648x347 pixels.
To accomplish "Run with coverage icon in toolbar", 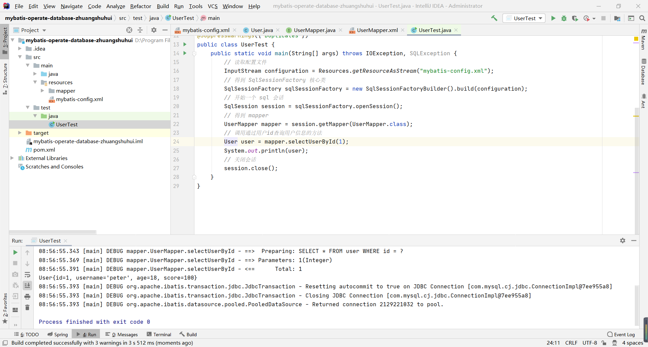I will 575,18.
